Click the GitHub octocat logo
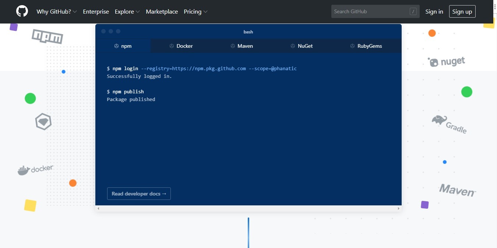This screenshot has height=248, width=497. point(22,11)
